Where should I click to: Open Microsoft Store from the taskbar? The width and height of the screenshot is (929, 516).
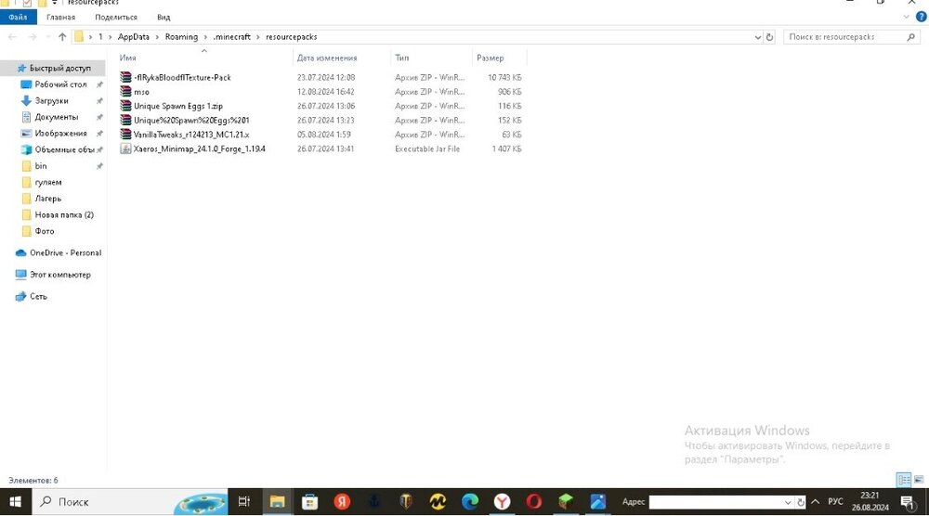click(309, 502)
